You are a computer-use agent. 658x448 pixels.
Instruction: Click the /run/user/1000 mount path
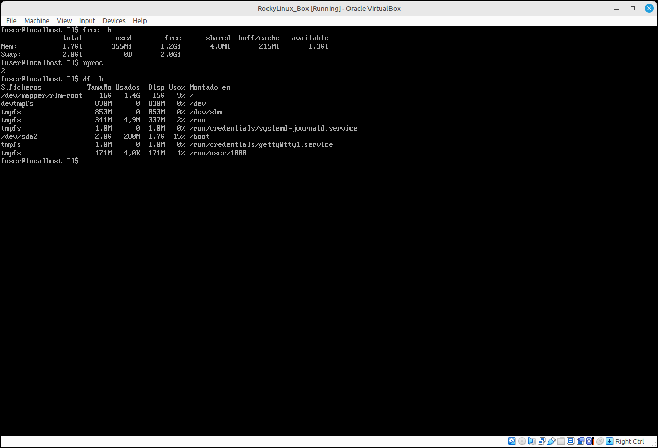(x=218, y=153)
